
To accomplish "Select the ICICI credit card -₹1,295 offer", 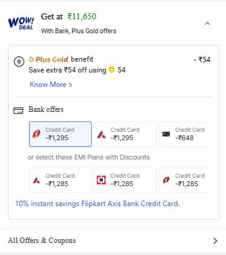I will 60,134.
